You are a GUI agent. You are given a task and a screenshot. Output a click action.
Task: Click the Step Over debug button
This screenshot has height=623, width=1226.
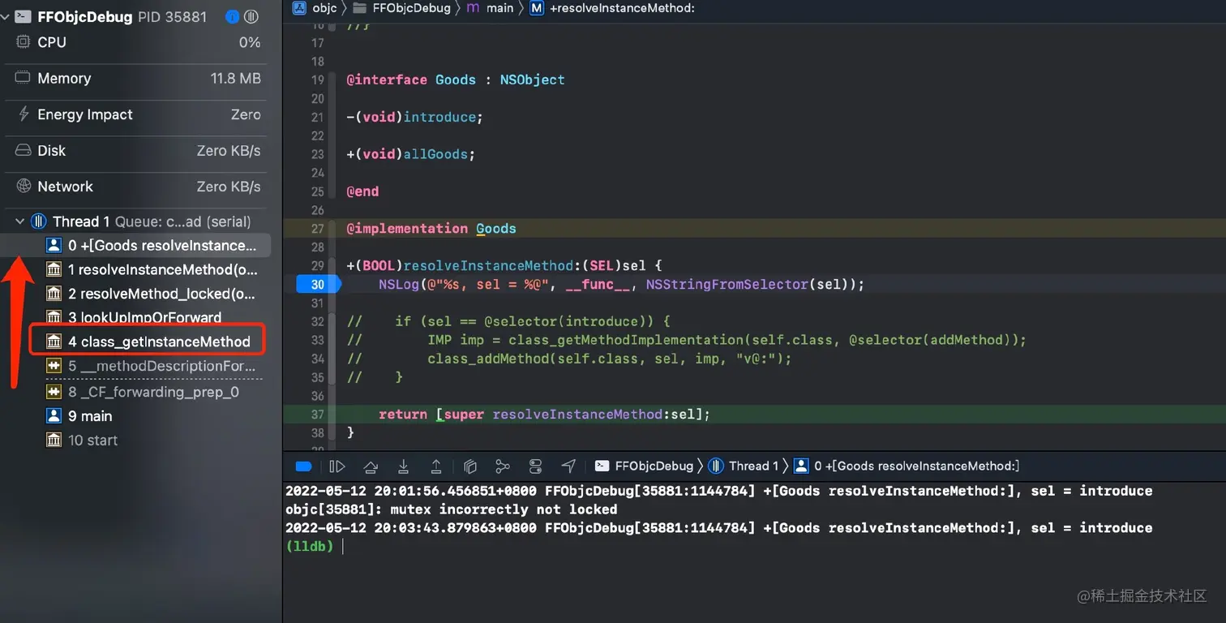pos(371,466)
